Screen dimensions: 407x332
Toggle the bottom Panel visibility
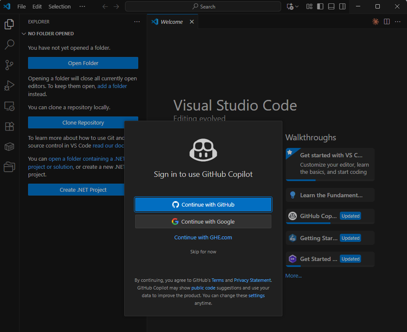pyautogui.click(x=331, y=6)
